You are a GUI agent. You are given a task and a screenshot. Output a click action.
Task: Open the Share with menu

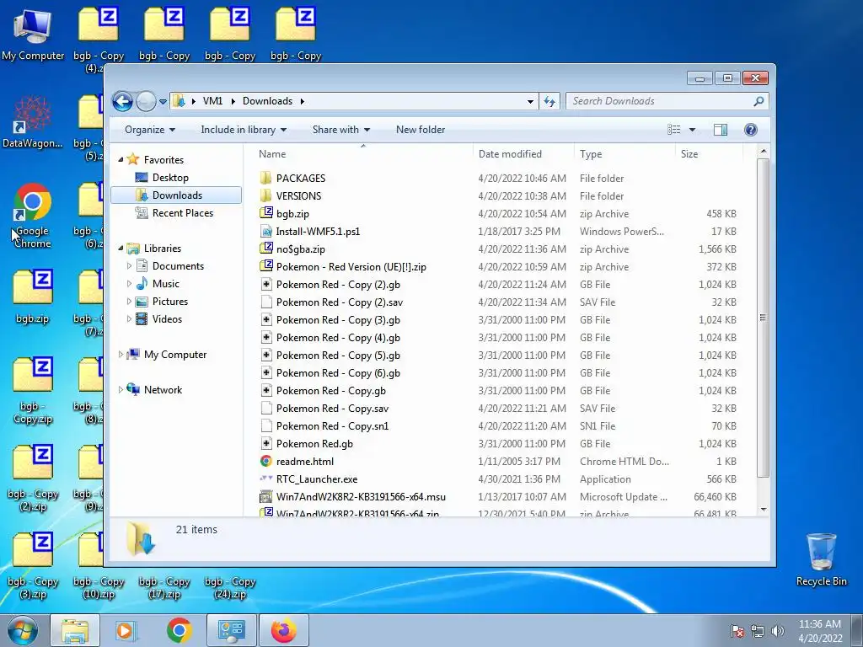(x=340, y=130)
